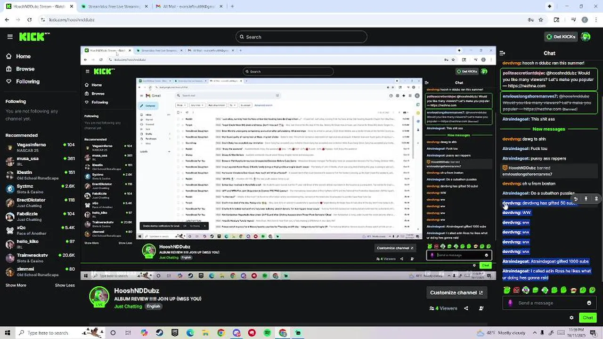Open xQc recommended channel
This screenshot has width=603, height=339.
click(x=40, y=230)
